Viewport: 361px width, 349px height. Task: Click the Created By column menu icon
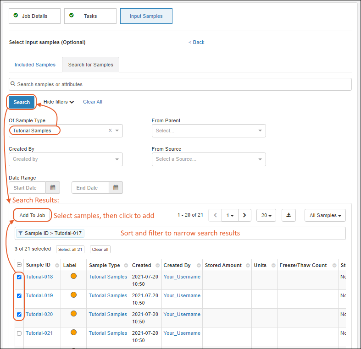[199, 265]
